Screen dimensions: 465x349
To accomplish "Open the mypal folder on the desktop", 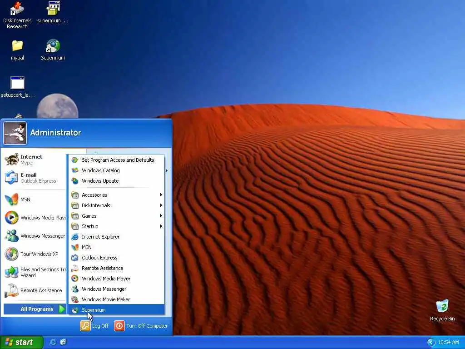I will click(17, 50).
